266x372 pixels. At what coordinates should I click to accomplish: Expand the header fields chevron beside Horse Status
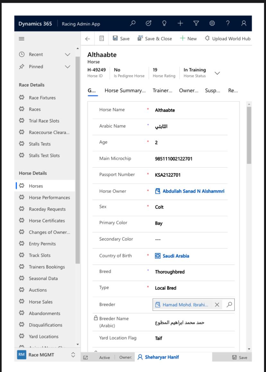217,73
